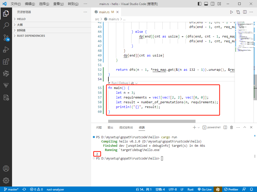Click the sync changes icon in status bar

tap(24, 189)
